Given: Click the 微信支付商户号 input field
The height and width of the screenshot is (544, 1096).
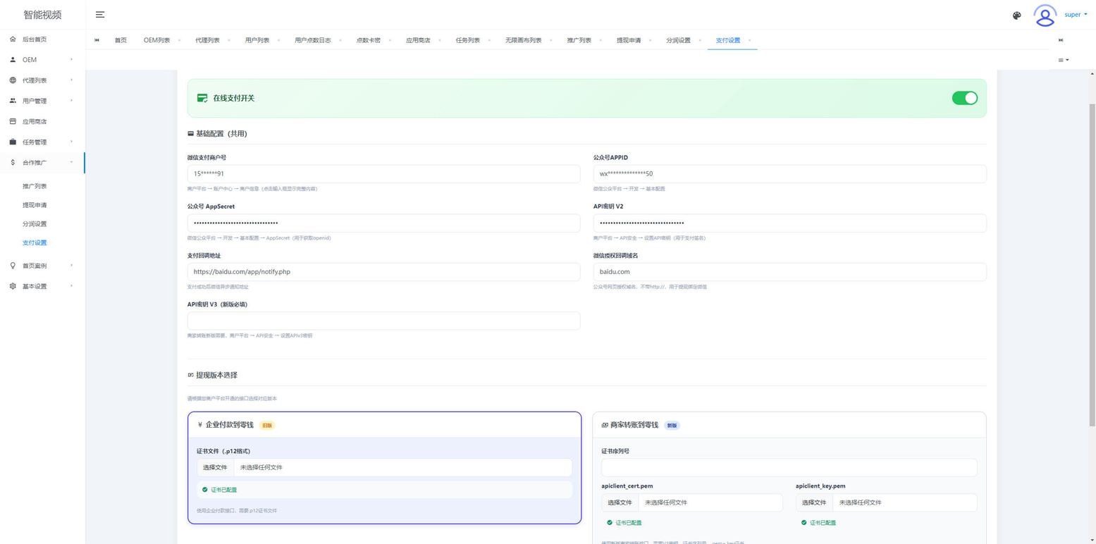Looking at the screenshot, I should click(x=383, y=174).
